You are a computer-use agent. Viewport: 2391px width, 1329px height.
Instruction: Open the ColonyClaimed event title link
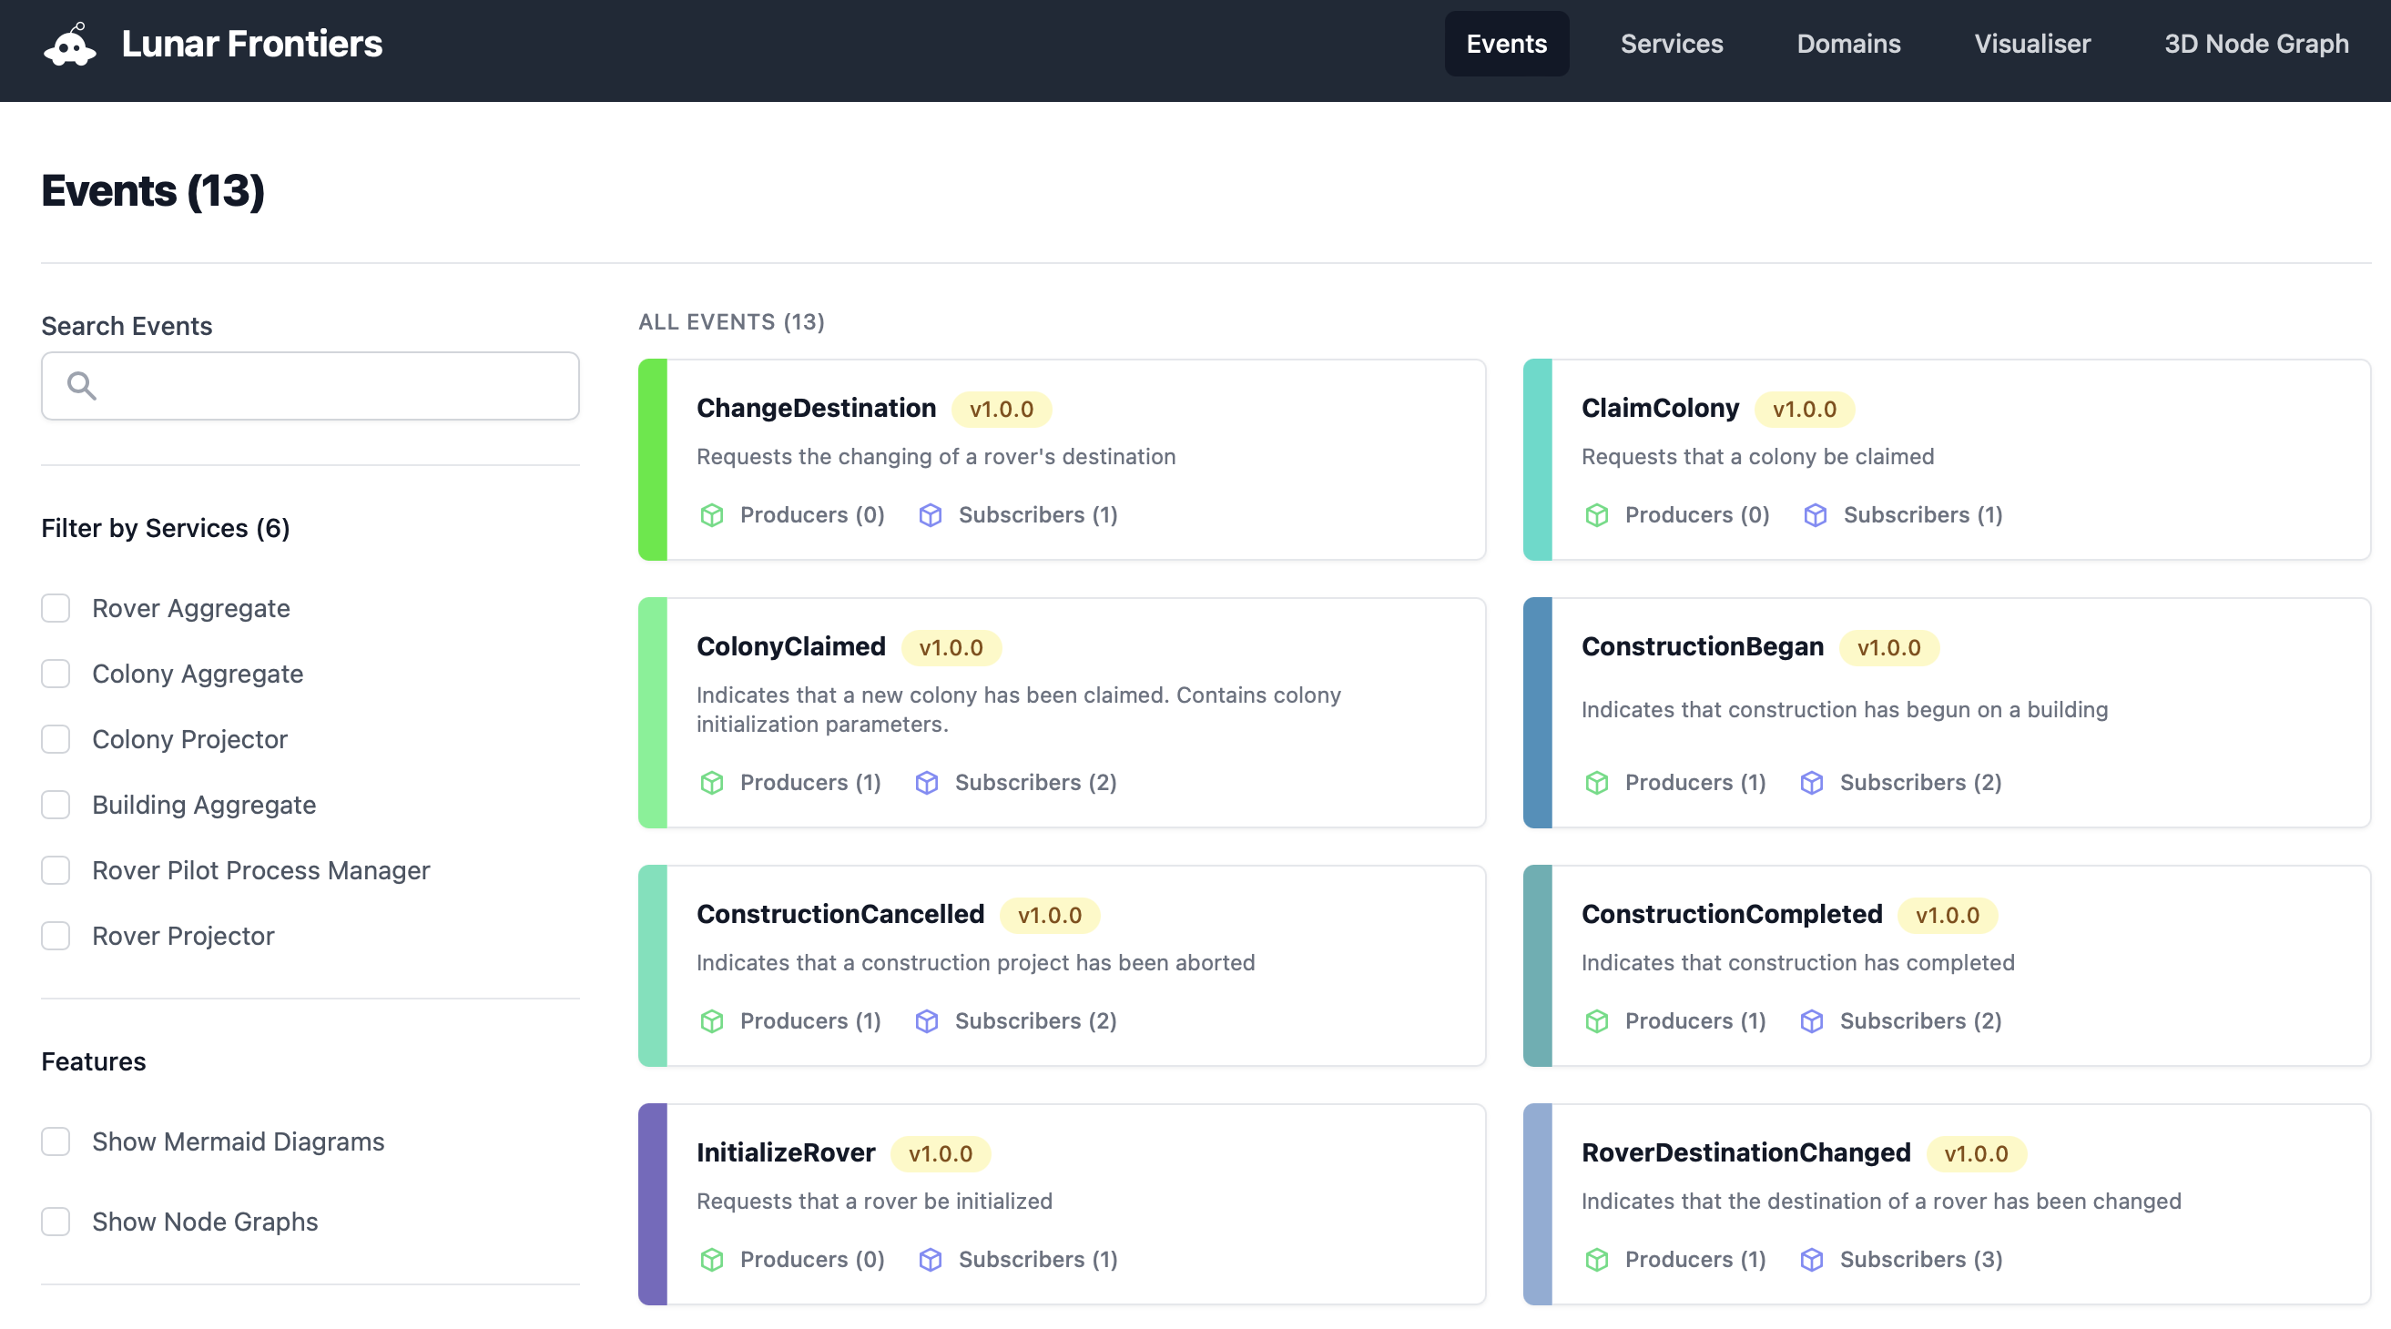[x=791, y=646]
